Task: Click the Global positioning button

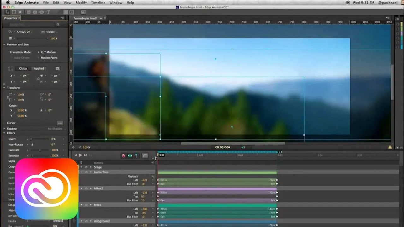Action: point(23,68)
